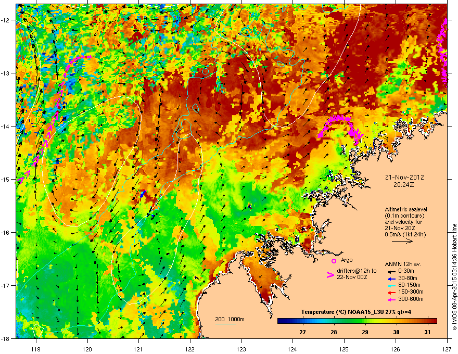Select the red 150-300m arrow legend symbol
The height and width of the screenshot is (354, 458).
(391, 292)
